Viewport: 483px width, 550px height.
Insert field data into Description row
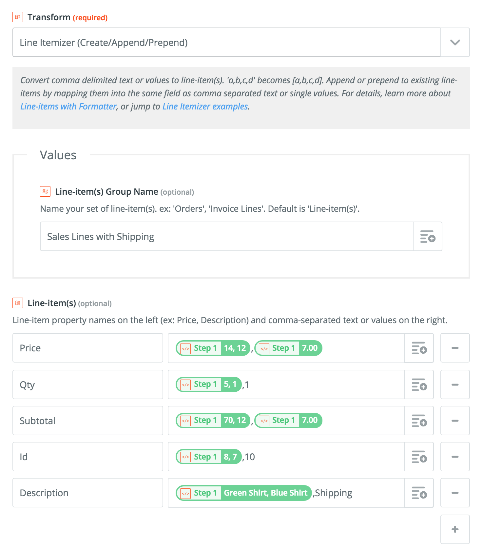419,493
